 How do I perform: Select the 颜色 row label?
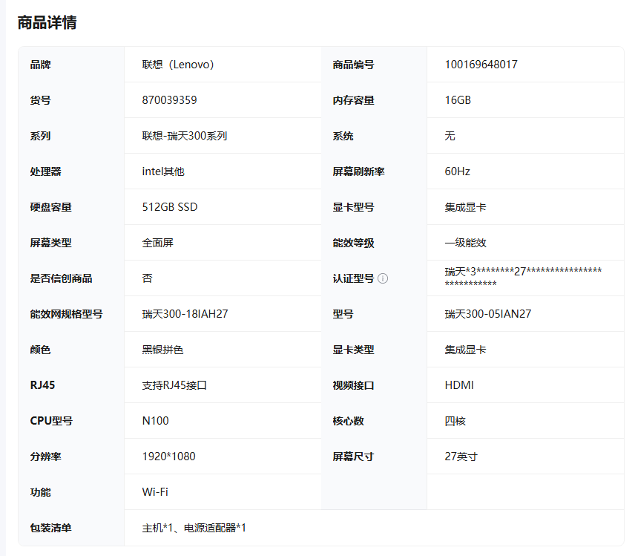point(40,350)
